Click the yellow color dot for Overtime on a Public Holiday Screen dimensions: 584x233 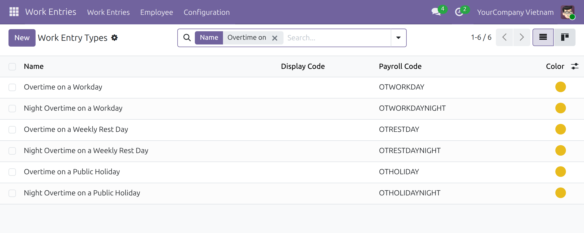(561, 172)
